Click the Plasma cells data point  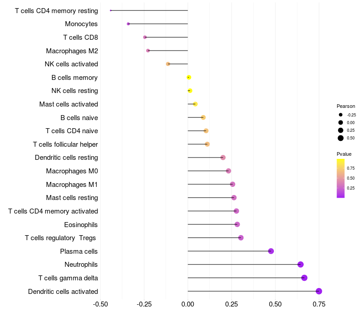click(x=271, y=251)
